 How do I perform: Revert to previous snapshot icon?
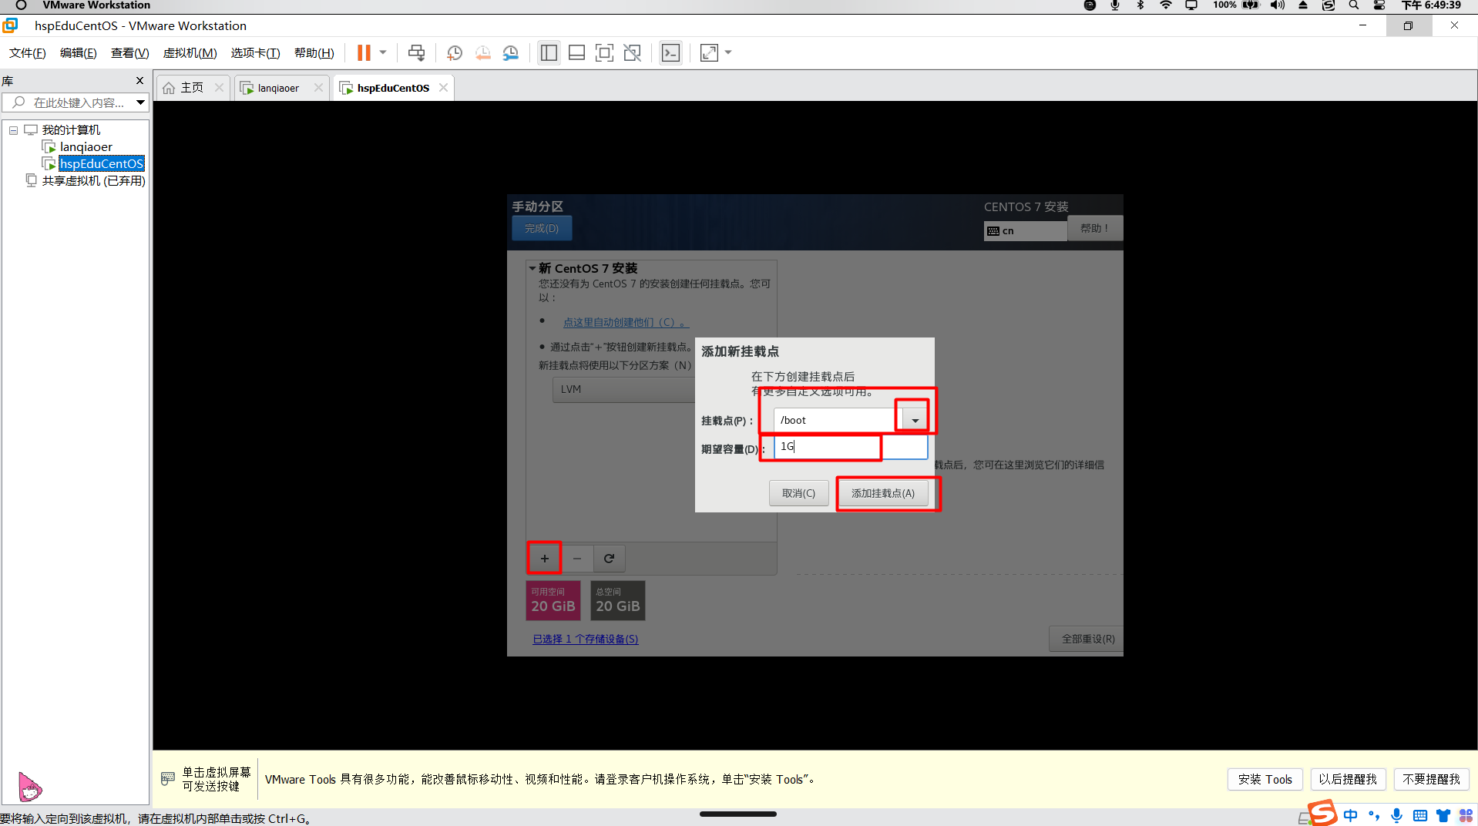click(x=483, y=52)
